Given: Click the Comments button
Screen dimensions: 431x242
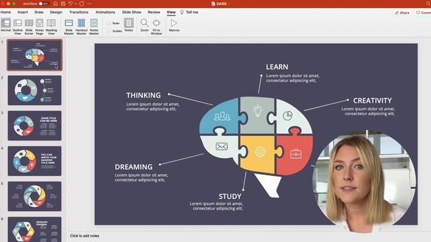Looking at the screenshot, I should click(423, 13).
